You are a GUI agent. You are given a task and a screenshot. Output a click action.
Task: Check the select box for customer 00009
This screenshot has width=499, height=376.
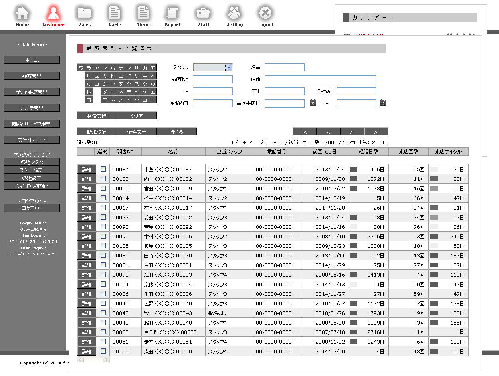tap(103, 188)
